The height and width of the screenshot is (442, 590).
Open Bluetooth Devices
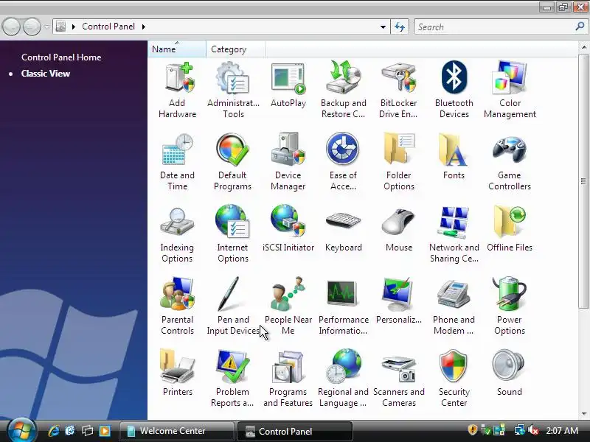coord(454,90)
